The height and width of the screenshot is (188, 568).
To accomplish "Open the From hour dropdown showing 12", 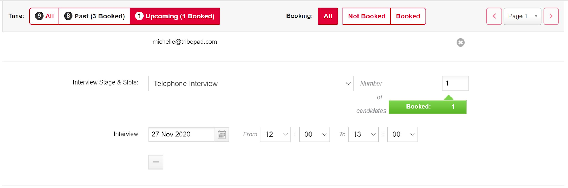I will pos(275,134).
